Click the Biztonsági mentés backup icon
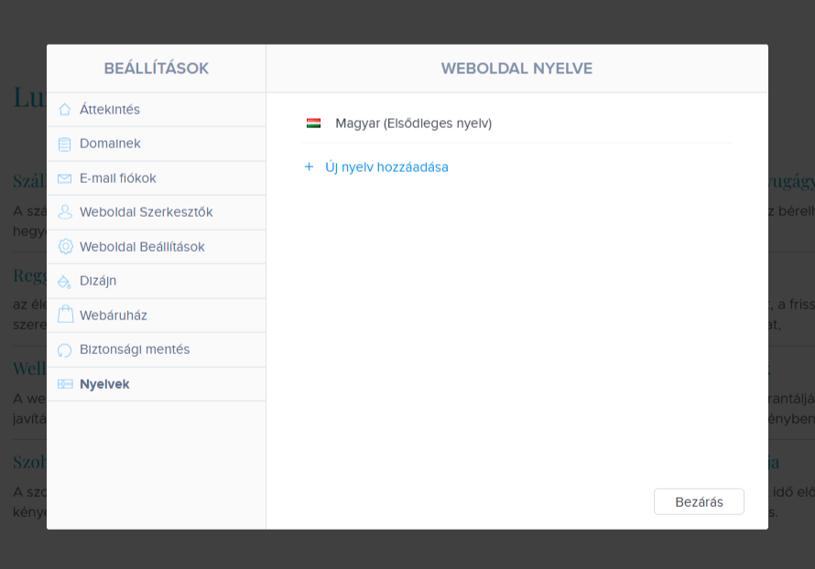The image size is (815, 569). (x=64, y=350)
